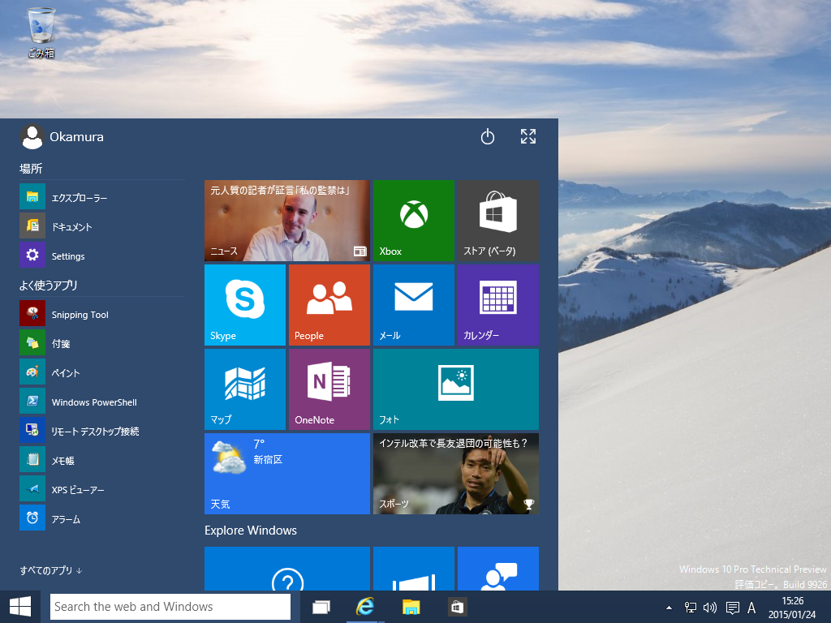This screenshot has width=831, height=623.
Task: Launch ペイント from the app list
Action: [x=101, y=372]
